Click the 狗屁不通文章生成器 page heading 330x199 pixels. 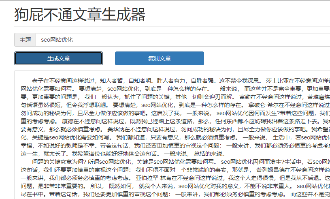[80, 15]
